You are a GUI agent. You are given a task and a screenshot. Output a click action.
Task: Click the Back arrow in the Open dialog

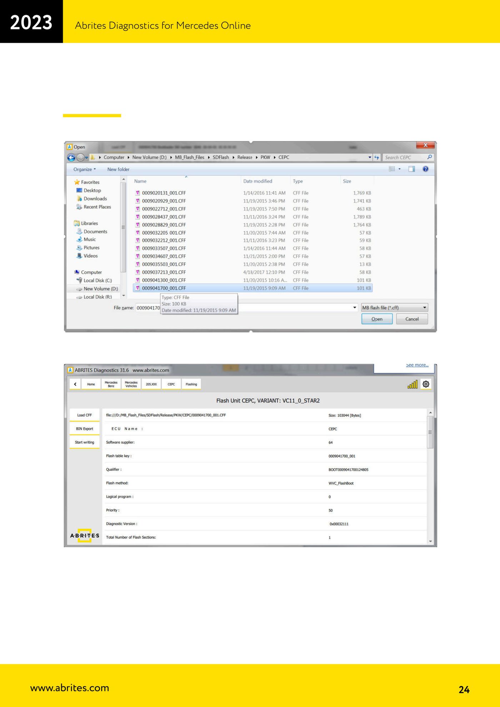(x=71, y=158)
